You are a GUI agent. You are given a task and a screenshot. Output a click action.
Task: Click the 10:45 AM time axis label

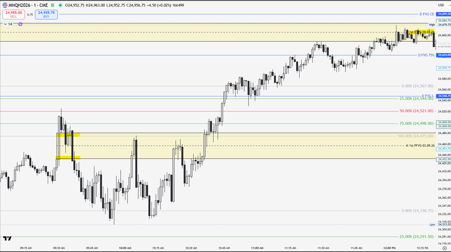(x=224, y=248)
